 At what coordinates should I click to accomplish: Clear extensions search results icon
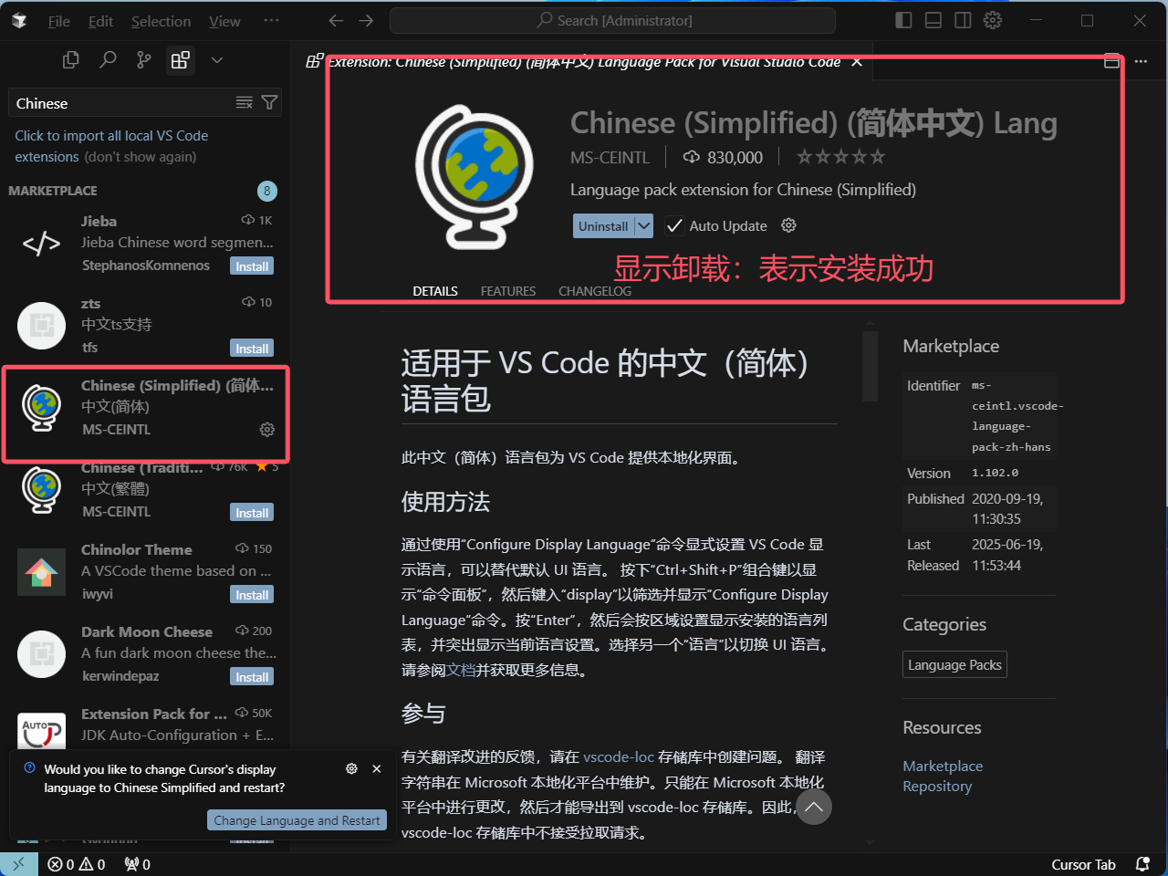click(244, 102)
